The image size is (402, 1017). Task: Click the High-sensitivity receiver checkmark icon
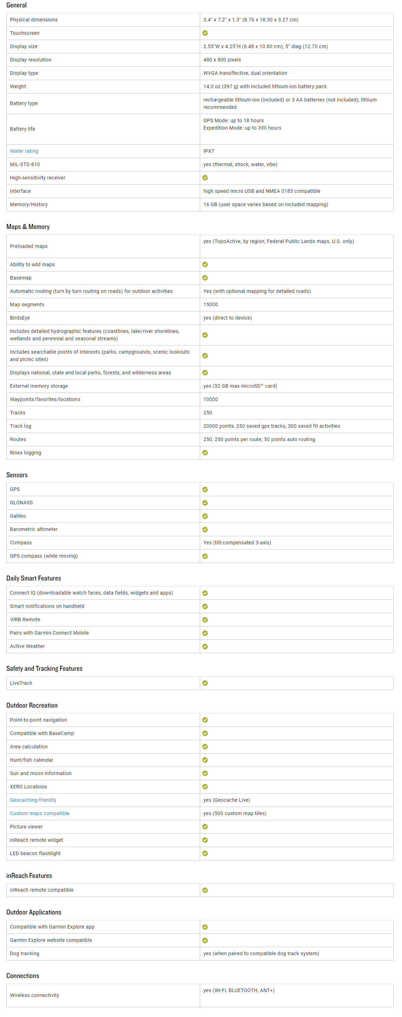coord(205,178)
